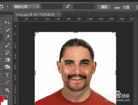Click the crop height input field
The height and width of the screenshot is (105, 138).
84,6
